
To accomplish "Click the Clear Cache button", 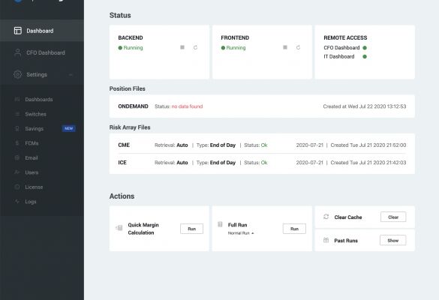I will click(x=393, y=217).
